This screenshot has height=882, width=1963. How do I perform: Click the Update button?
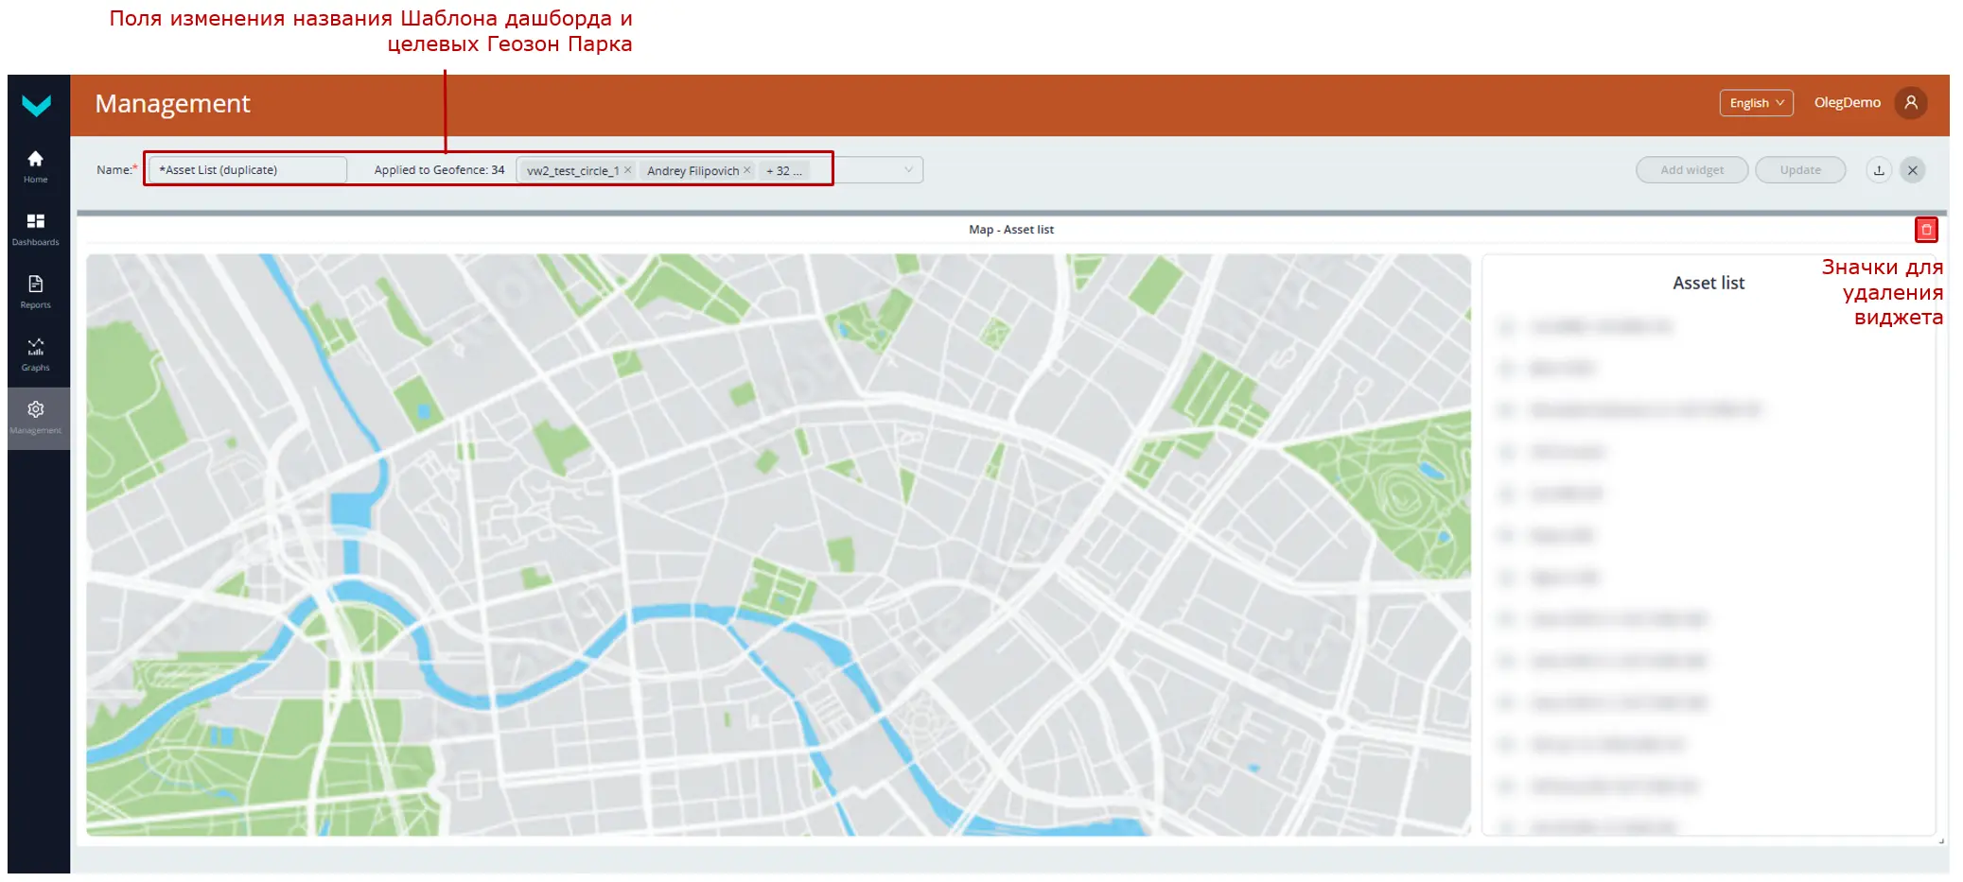click(1799, 170)
